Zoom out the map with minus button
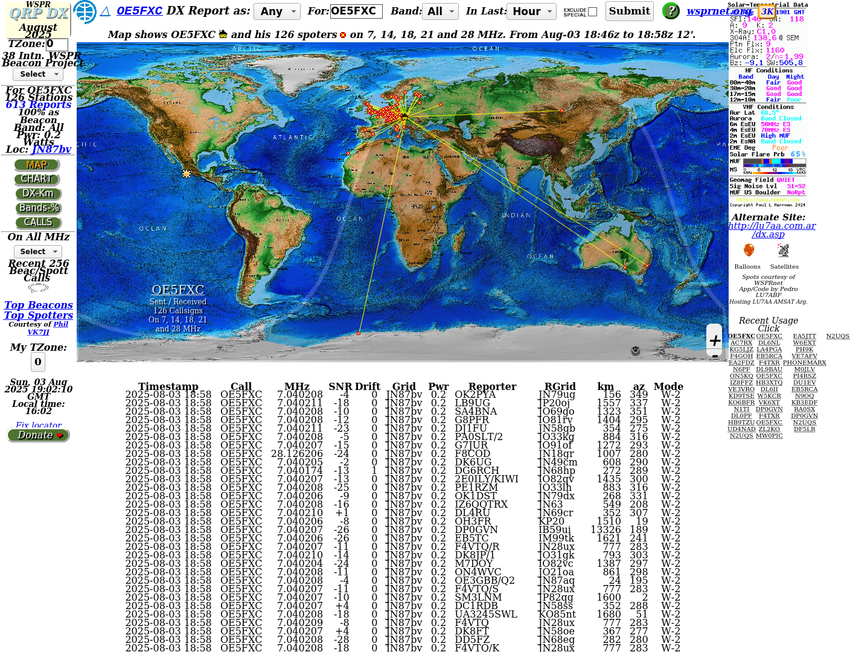 click(x=715, y=356)
